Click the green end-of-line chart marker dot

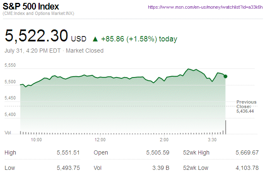[225, 76]
